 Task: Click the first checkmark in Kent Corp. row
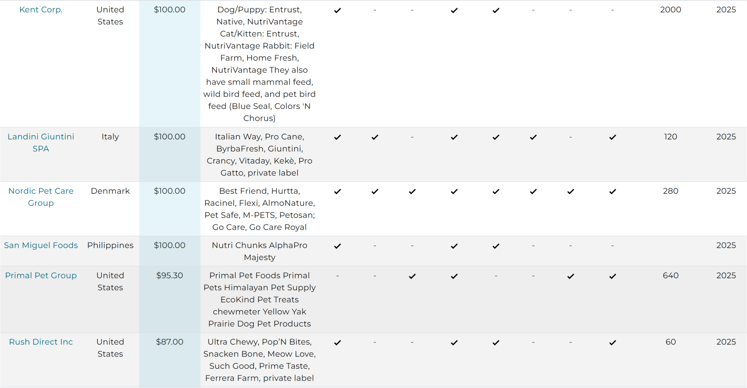coord(338,11)
